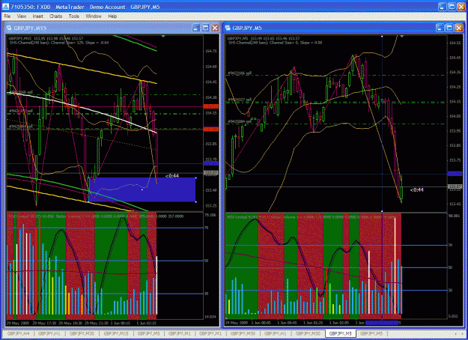Click the upper red price marker on M15 axis
This screenshot has height=340, width=468.
pos(211,106)
